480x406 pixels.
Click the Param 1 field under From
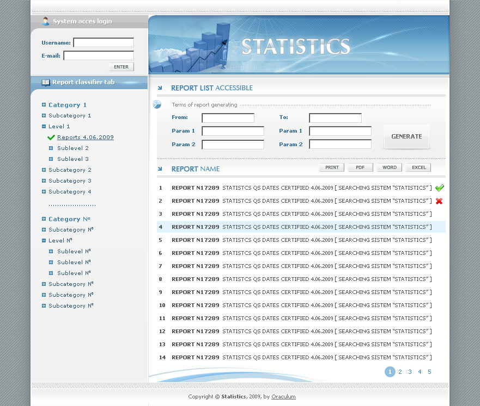click(233, 131)
